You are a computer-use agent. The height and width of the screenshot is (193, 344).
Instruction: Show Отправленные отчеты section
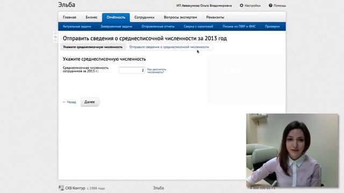coord(158,26)
